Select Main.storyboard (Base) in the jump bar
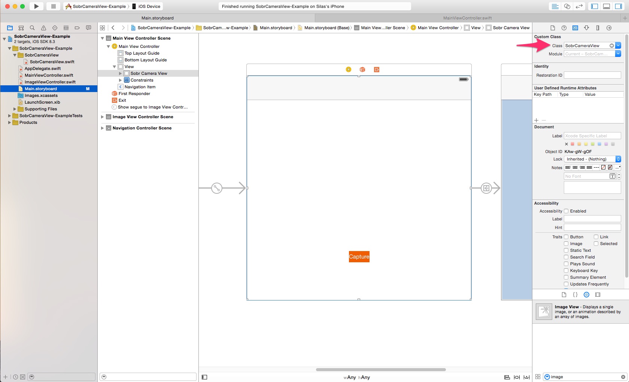Screen dimensions: 629x382 323,28
